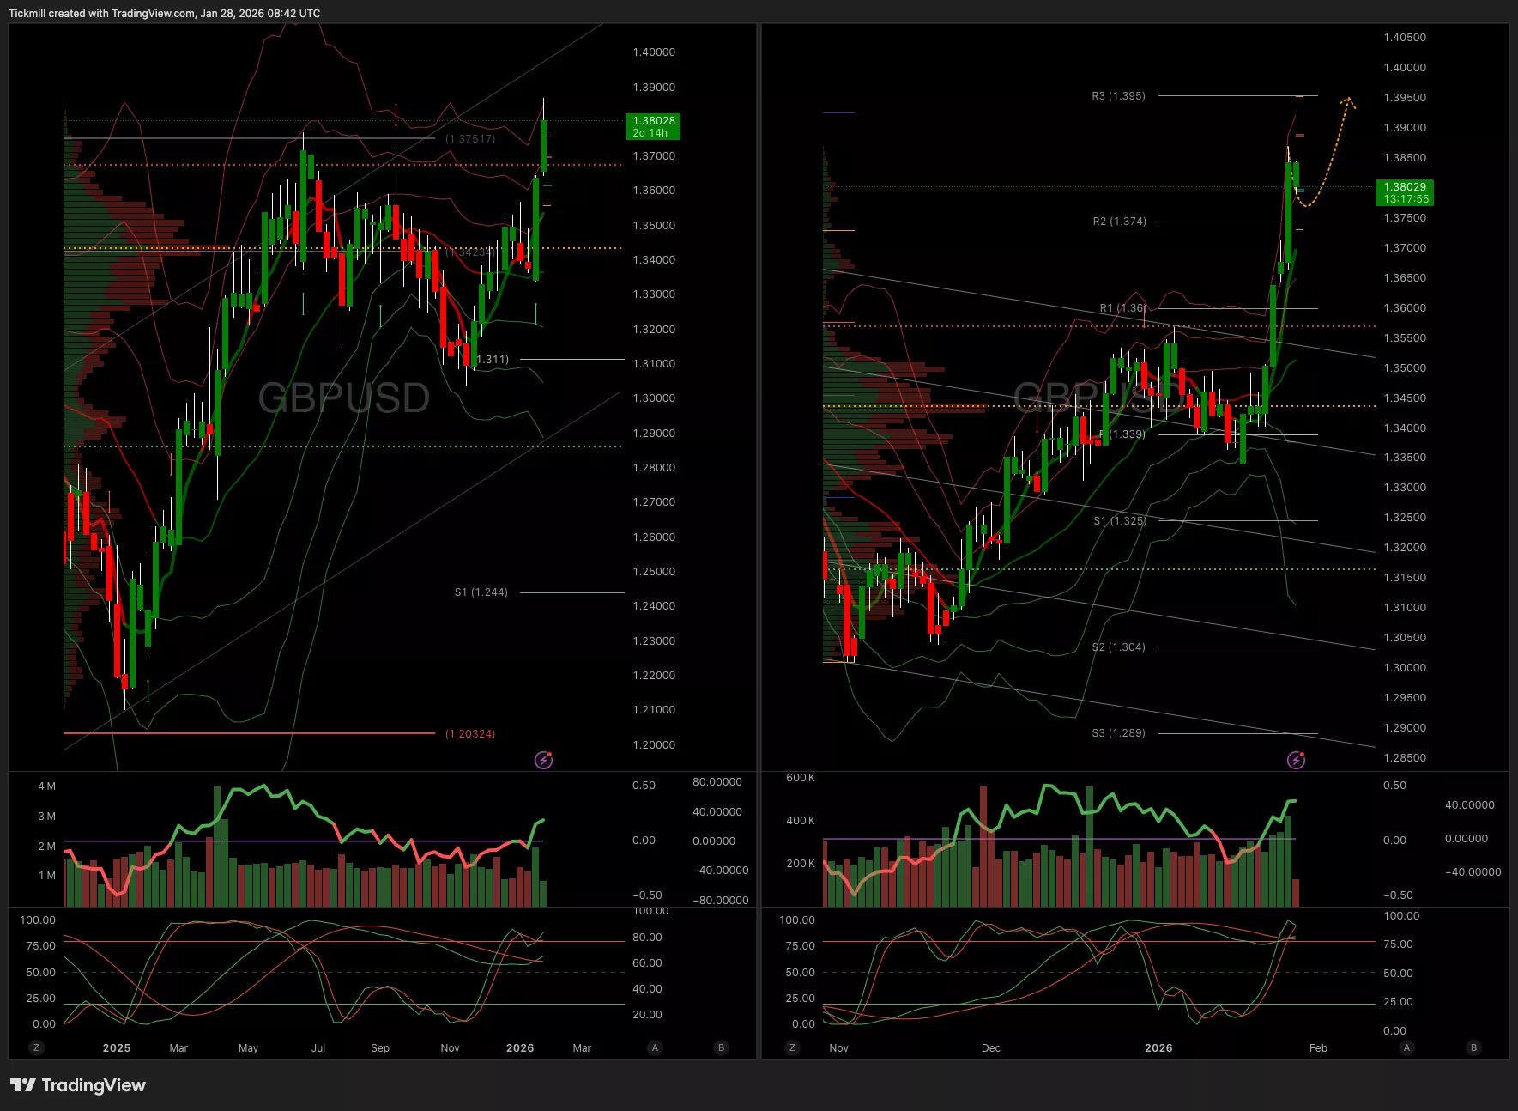Select the S1 (1.244) label on left chart
Screen dimensions: 1518x1111
point(481,592)
